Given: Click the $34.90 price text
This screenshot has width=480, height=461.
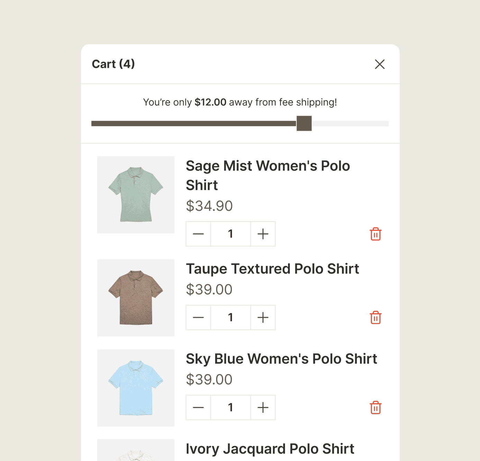Looking at the screenshot, I should point(209,206).
